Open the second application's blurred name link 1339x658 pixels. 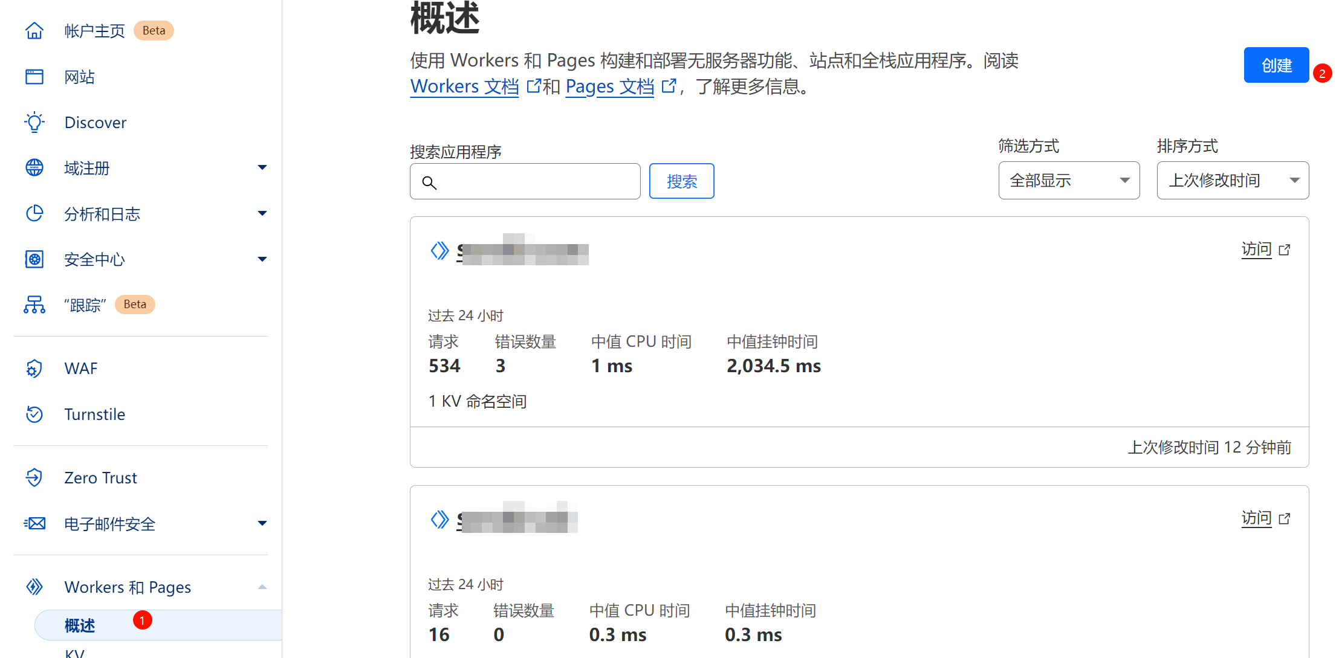[x=517, y=519]
